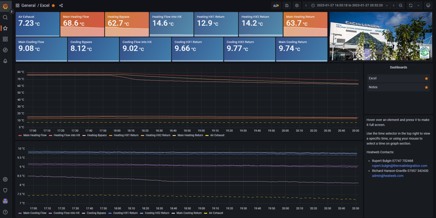Open the Alerting bell icon
The width and height of the screenshot is (436, 218).
pos(5,61)
